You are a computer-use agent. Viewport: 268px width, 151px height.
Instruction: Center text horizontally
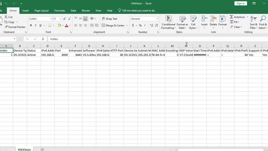(x=80, y=25)
